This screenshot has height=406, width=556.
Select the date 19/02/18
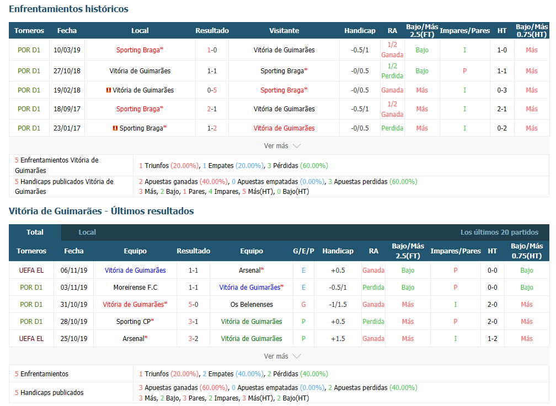tap(67, 90)
